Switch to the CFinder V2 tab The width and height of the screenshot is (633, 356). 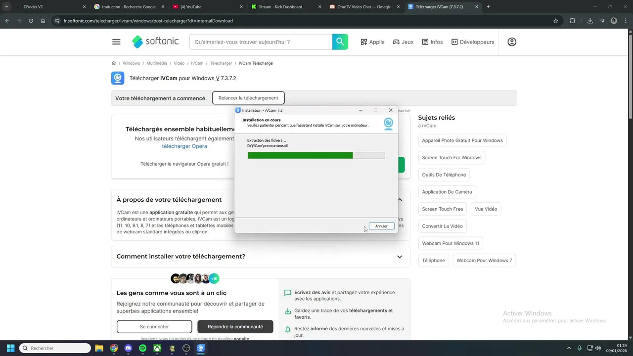(x=49, y=7)
